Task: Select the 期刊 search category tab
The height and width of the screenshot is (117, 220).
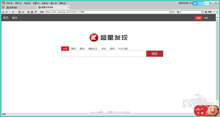Action: [x=74, y=49]
